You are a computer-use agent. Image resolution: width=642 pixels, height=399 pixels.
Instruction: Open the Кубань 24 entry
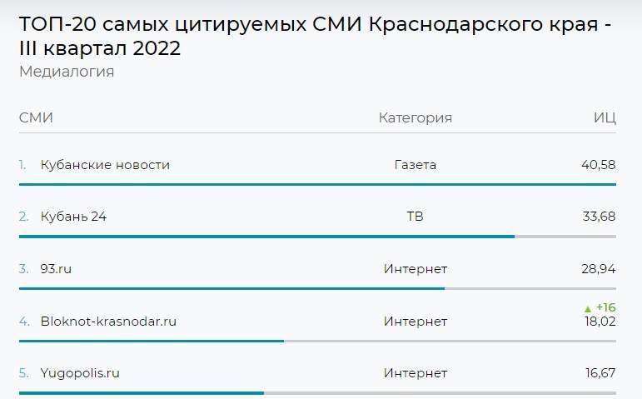tap(73, 217)
